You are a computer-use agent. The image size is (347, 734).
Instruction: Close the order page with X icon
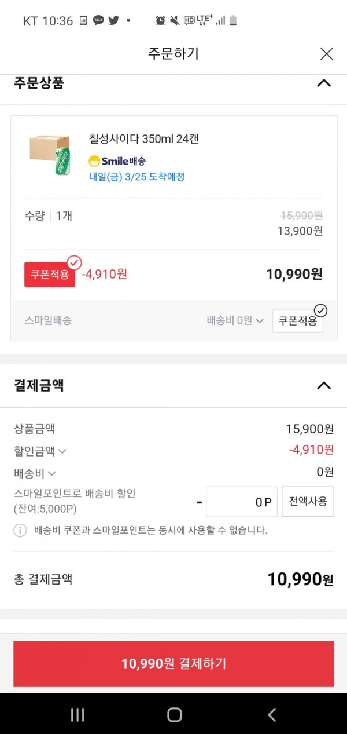[327, 54]
